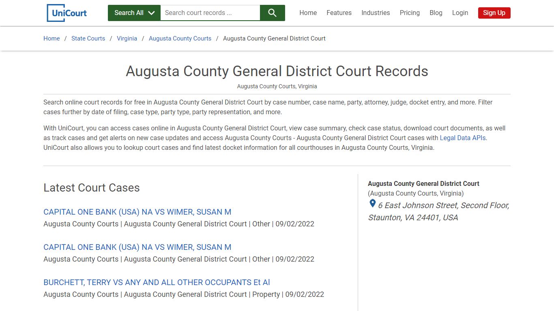Open the Industries menu item
Image resolution: width=554 pixels, height=311 pixels.
376,13
